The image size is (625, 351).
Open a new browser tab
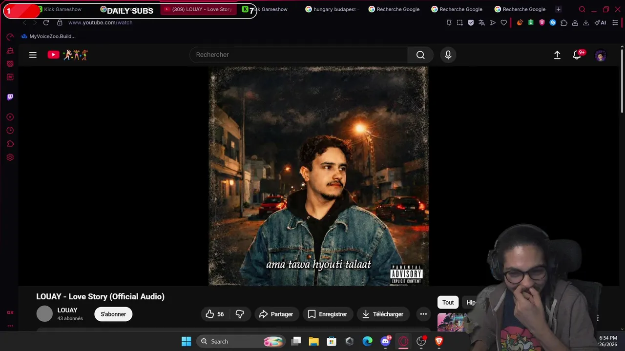click(x=558, y=9)
